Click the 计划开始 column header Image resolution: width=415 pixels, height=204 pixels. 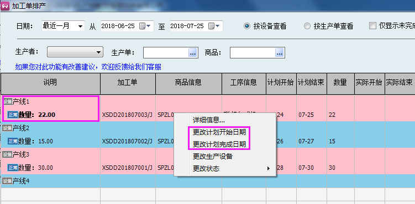pyautogui.click(x=281, y=83)
